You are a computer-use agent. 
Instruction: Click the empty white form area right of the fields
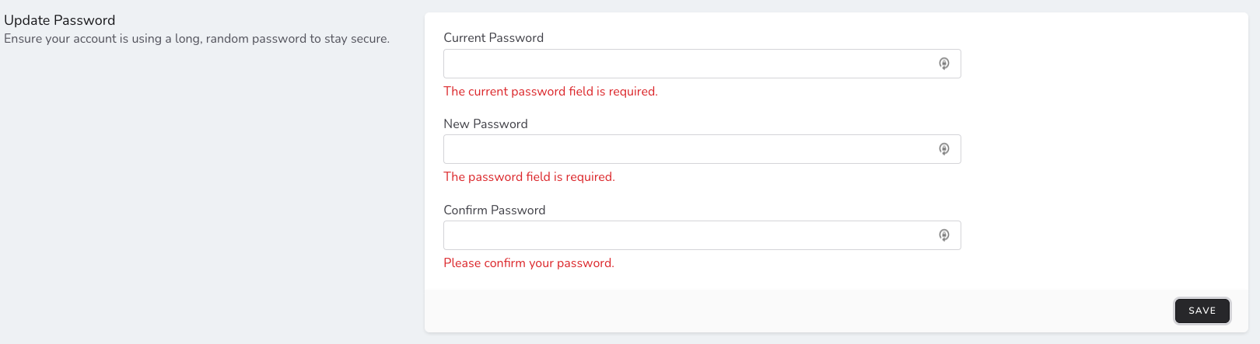1104,155
